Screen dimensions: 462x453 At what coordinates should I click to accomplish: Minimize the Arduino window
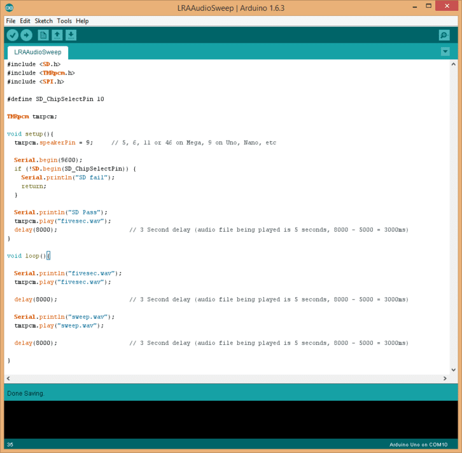415,6
